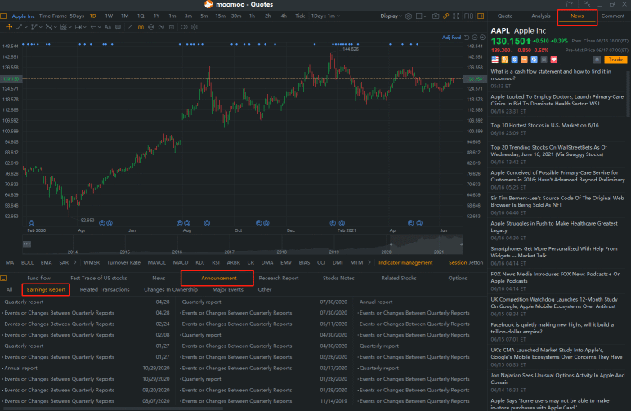Set a price alert bell icon
This screenshot has width=631, height=411.
[597, 60]
